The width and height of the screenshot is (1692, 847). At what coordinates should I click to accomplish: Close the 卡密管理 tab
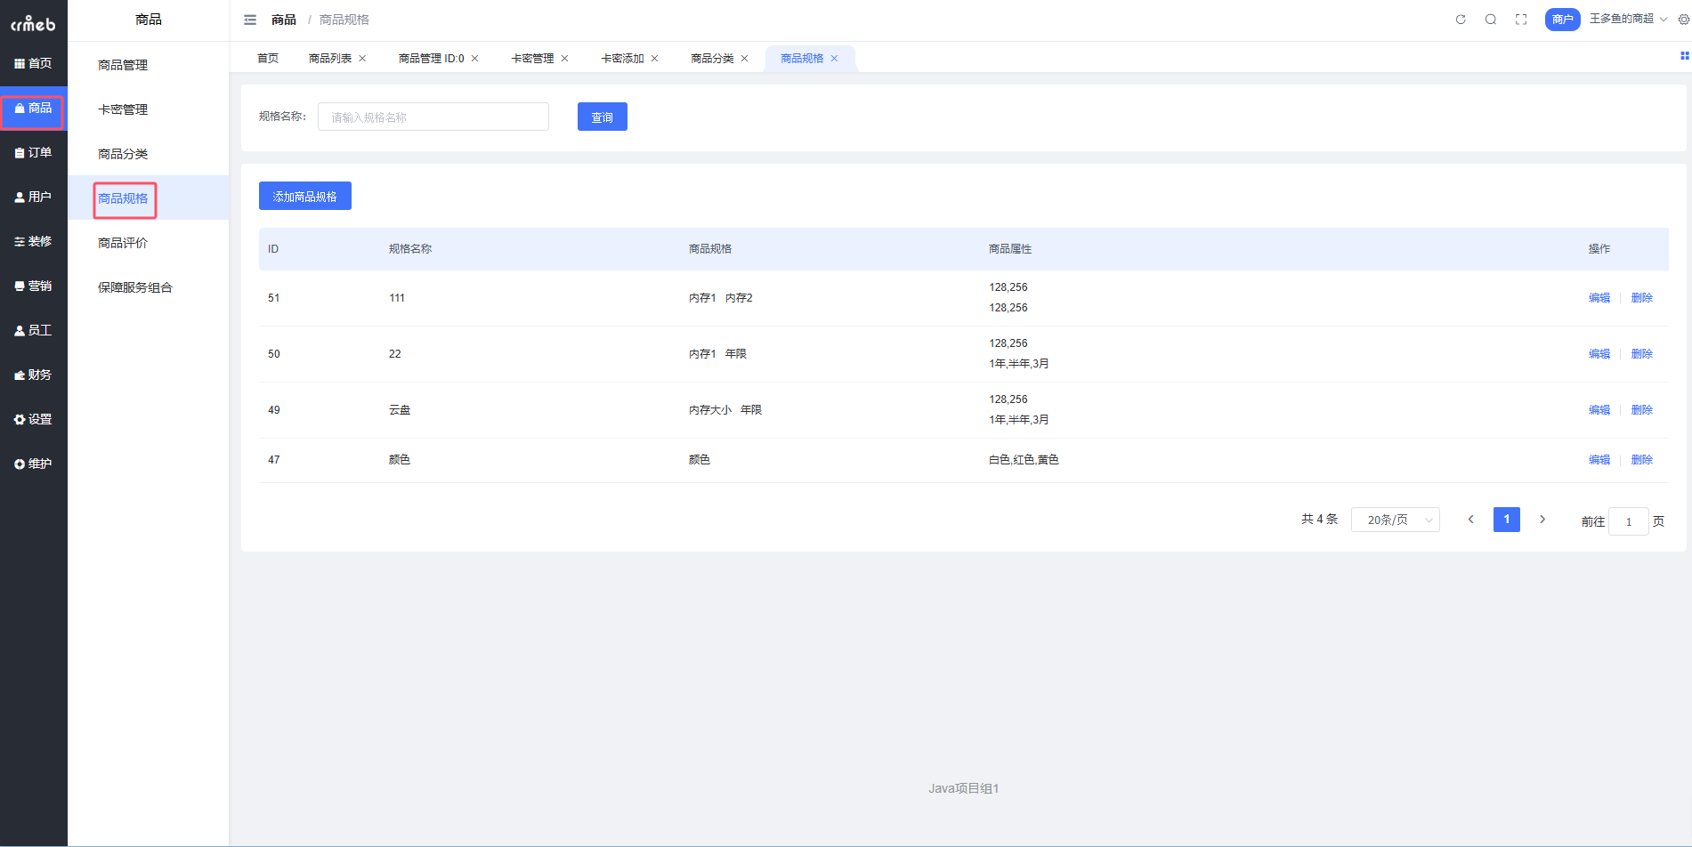tap(564, 59)
